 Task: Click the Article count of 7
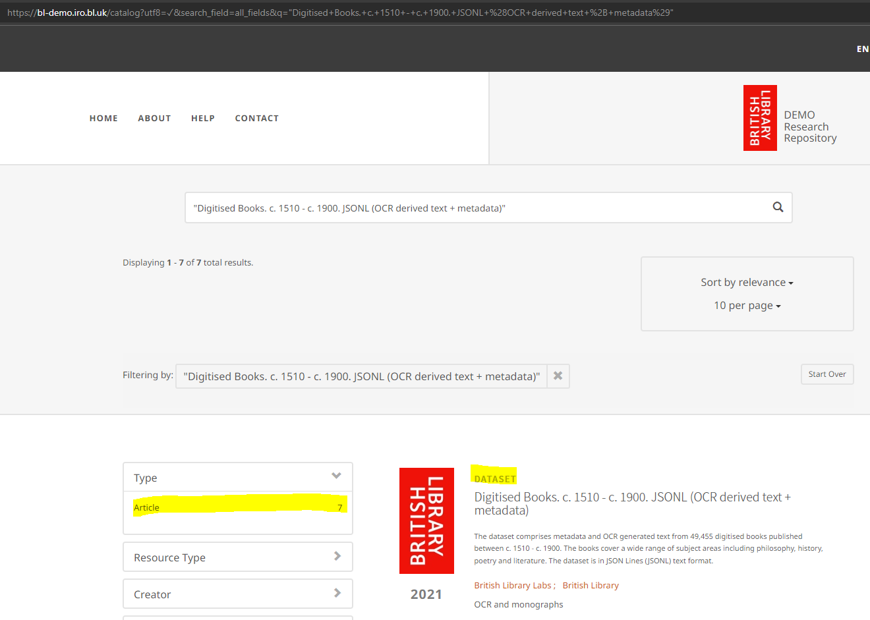pos(340,508)
